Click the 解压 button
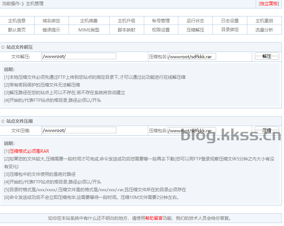Viewport: 284px width, 226px height. 267,56
